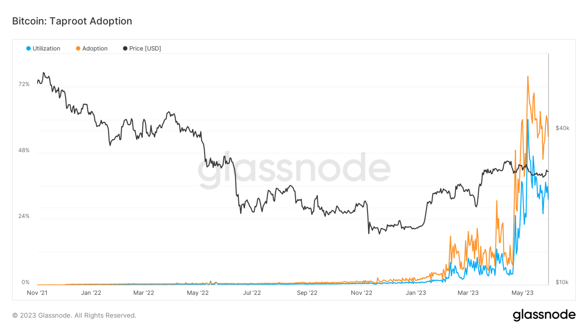Click the blue Utilization legend dot
588x330 pixels.
pyautogui.click(x=28, y=49)
